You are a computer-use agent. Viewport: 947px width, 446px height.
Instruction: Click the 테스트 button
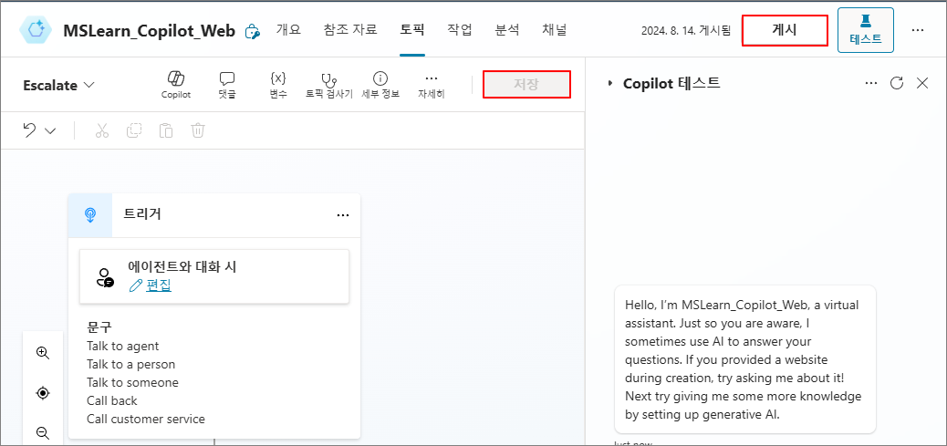pos(866,30)
